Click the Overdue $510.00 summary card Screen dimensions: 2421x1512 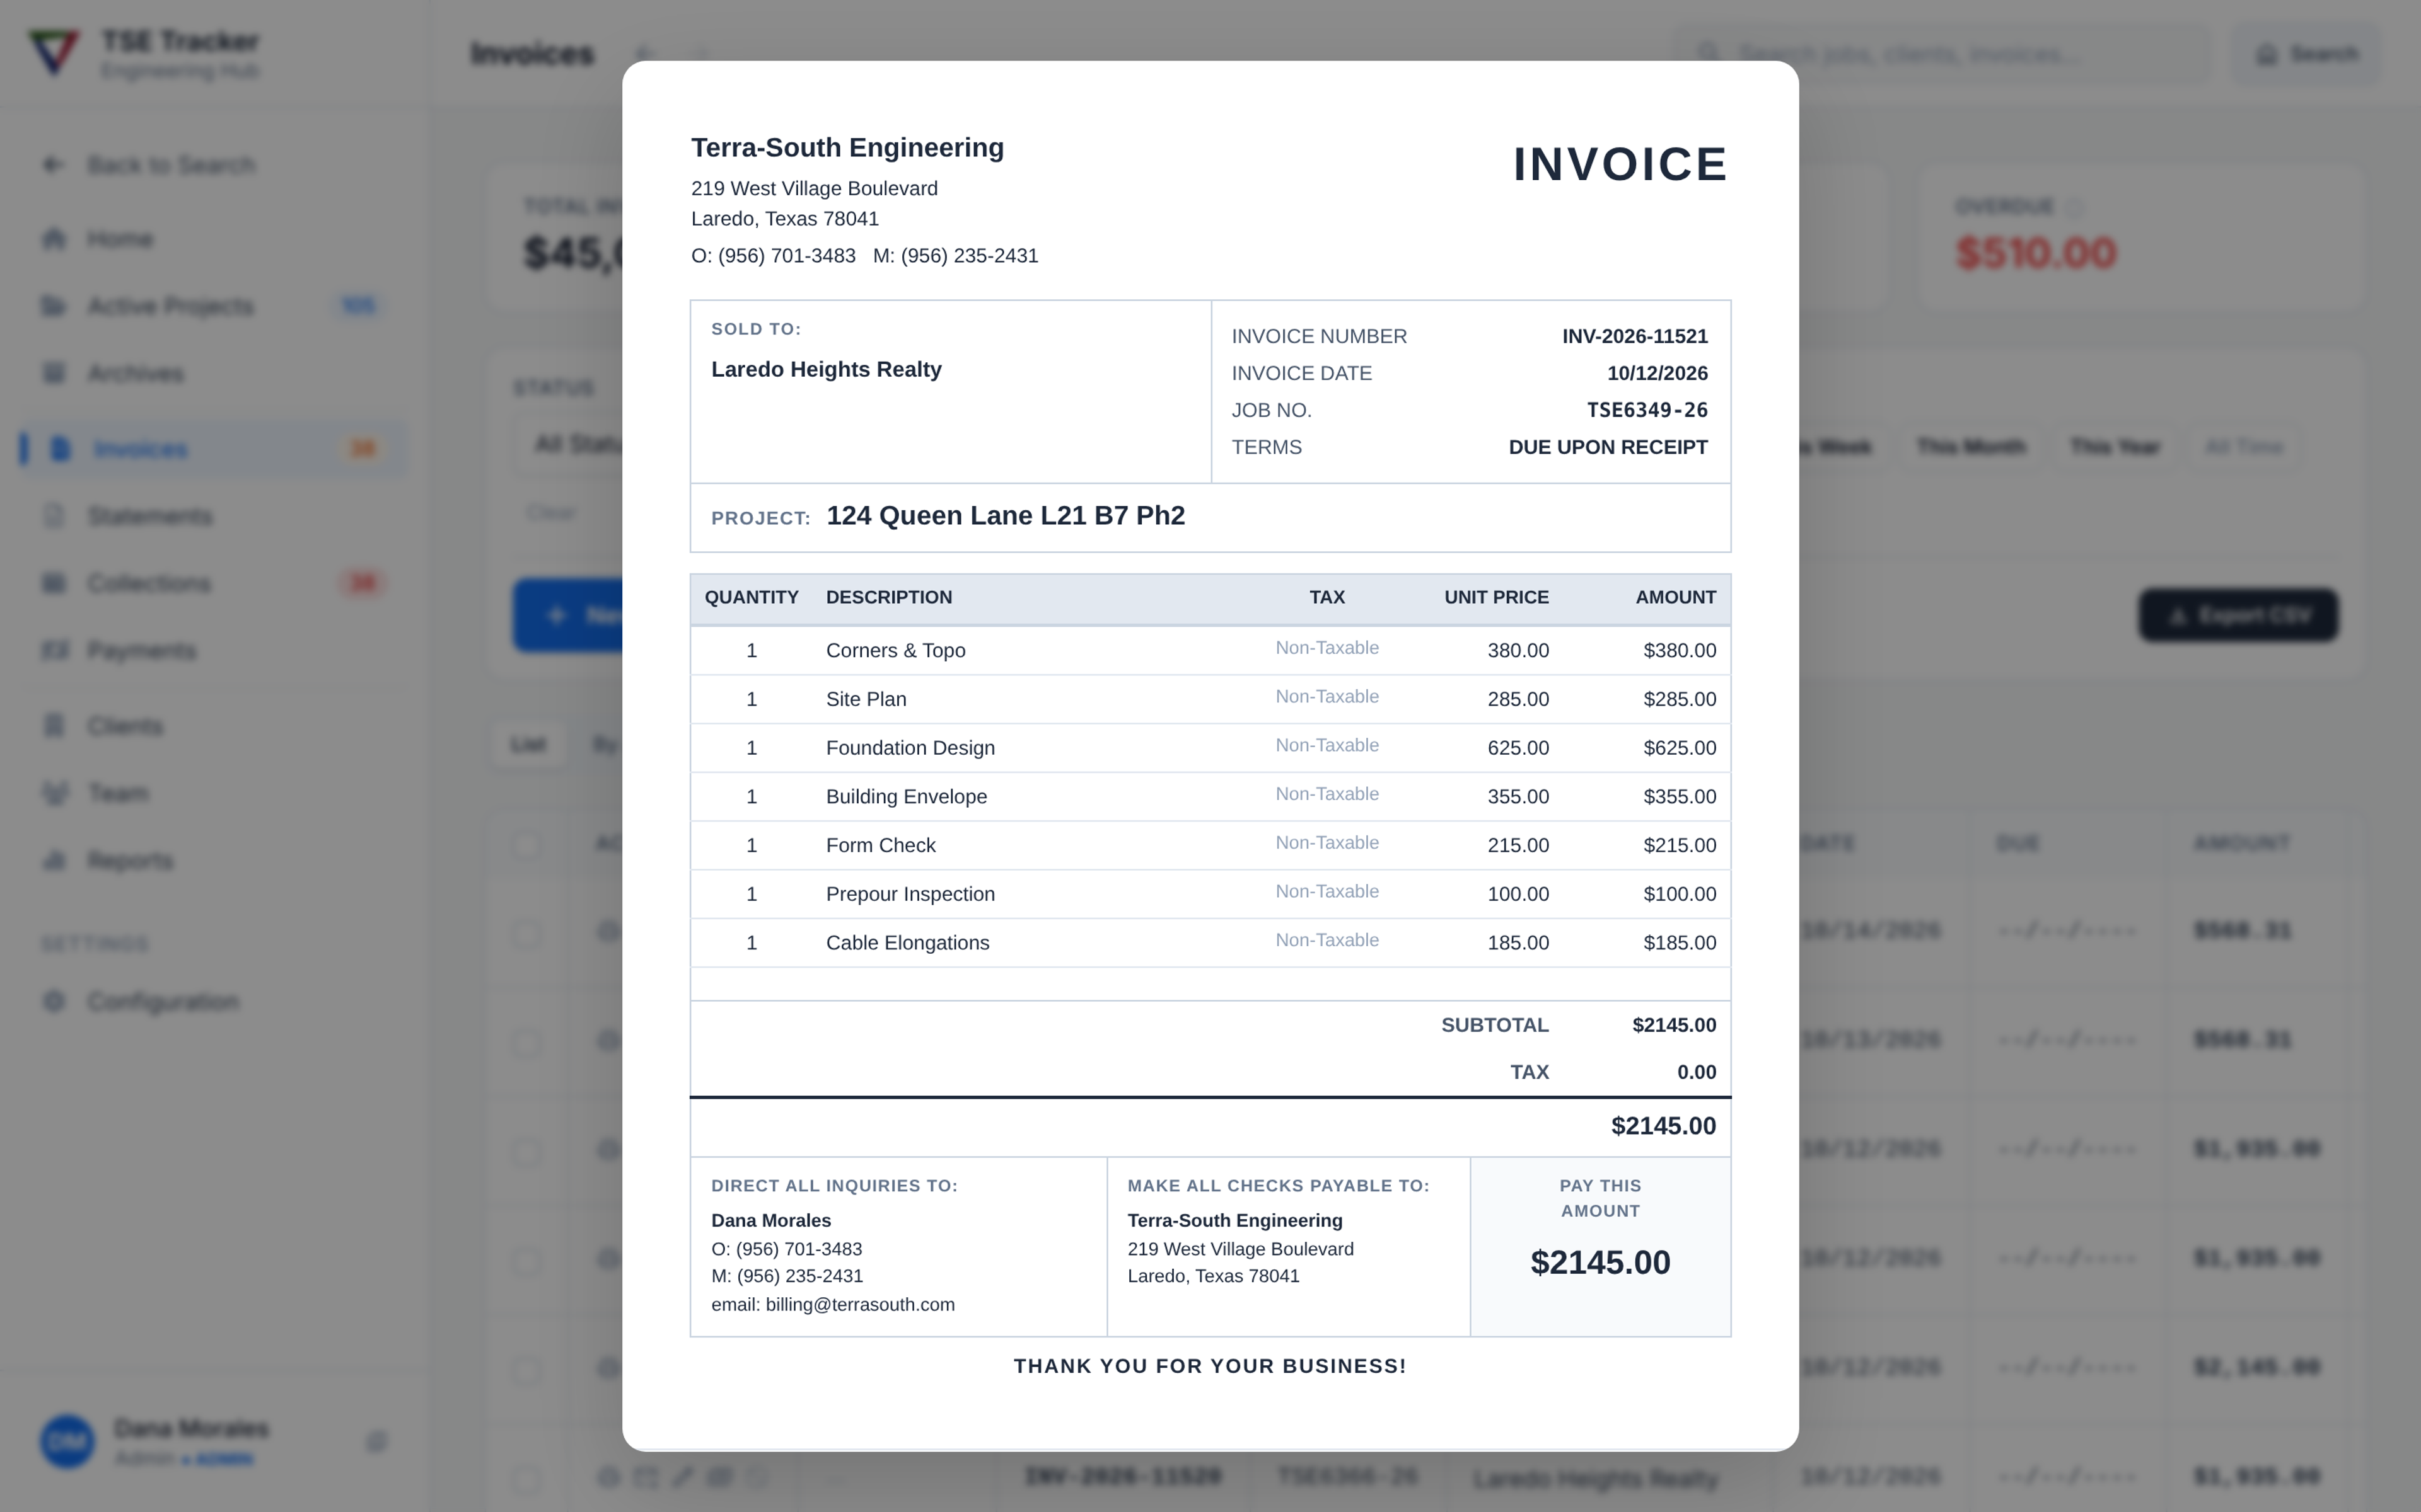coord(2141,237)
